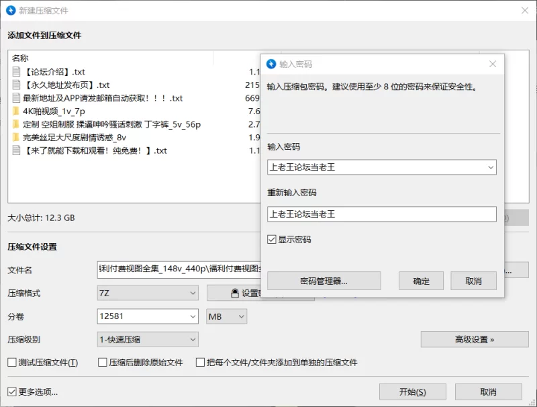Click the file browse ... button beside 文件名
The image size is (537, 407).
pyautogui.click(x=517, y=270)
